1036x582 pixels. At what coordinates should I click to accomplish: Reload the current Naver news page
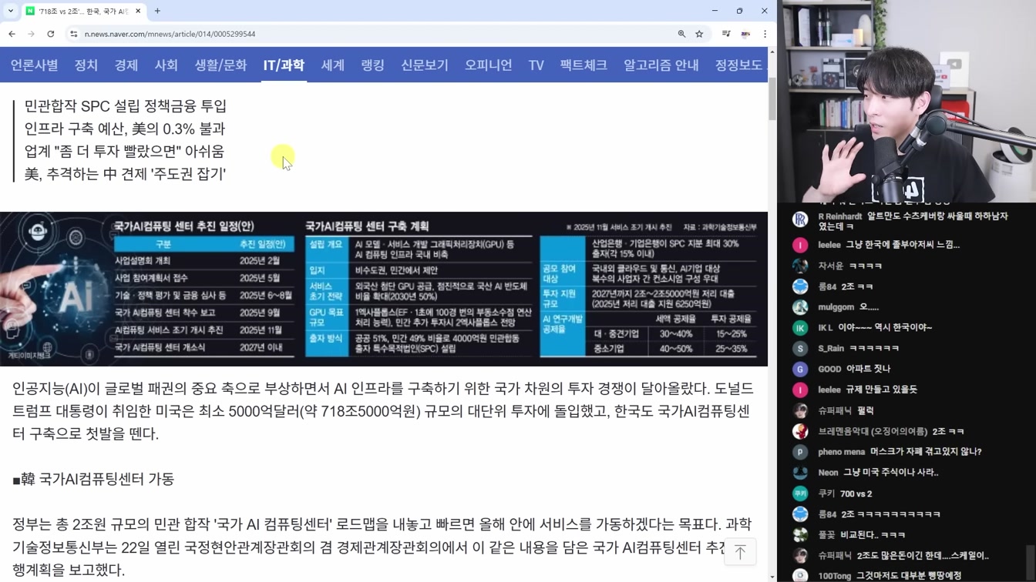[51, 34]
